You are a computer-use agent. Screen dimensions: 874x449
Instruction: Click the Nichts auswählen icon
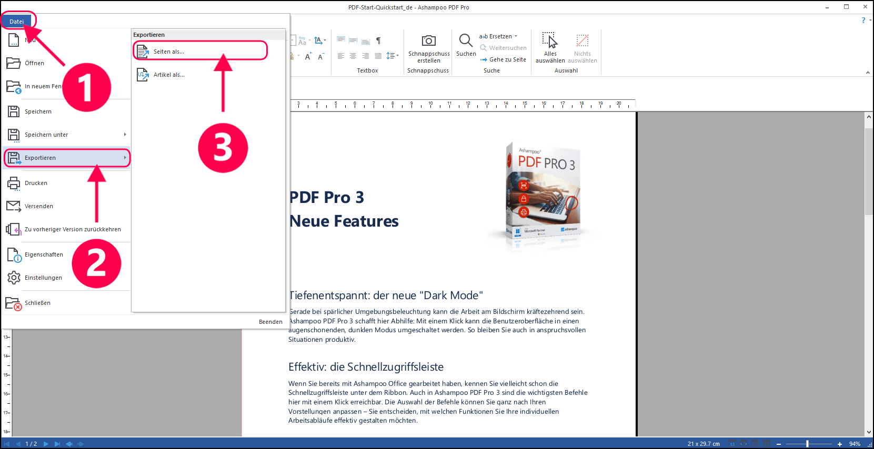point(582,40)
